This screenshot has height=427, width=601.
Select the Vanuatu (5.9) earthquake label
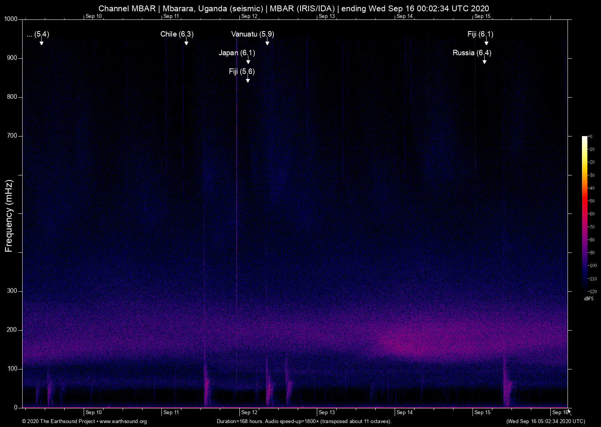pyautogui.click(x=253, y=34)
